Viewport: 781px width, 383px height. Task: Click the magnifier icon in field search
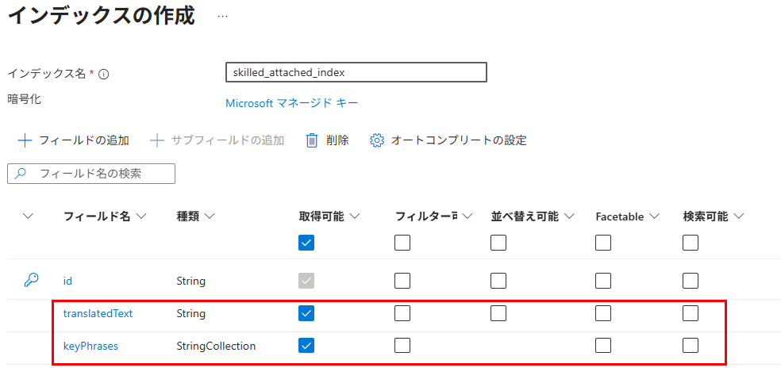tap(21, 174)
